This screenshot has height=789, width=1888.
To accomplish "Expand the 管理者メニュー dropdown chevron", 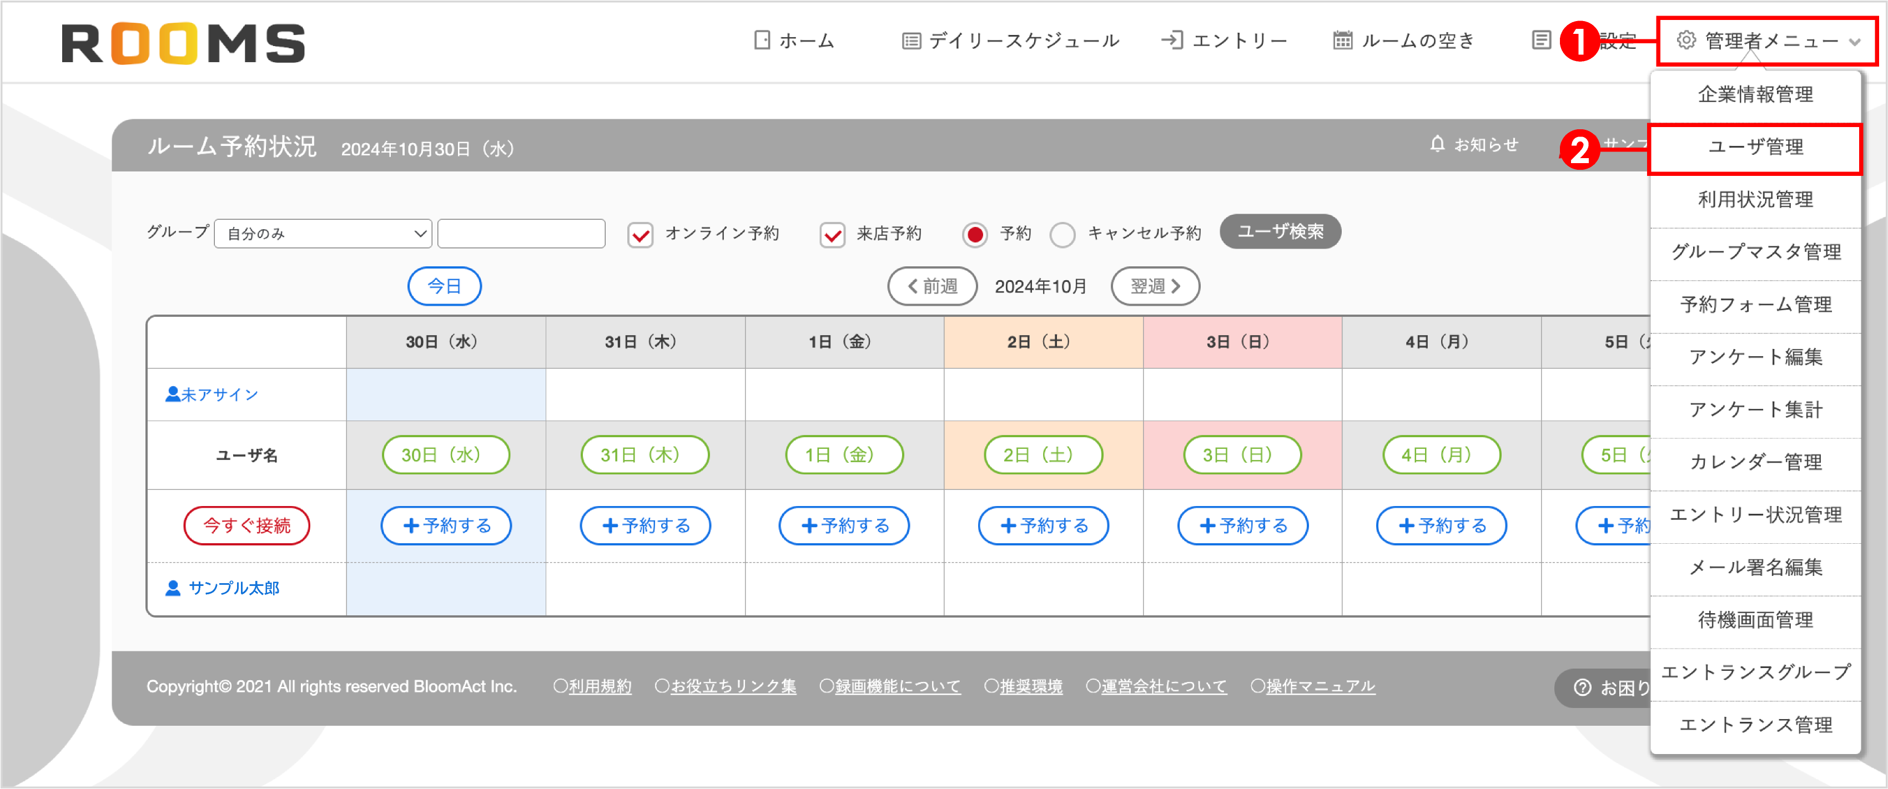I will (1854, 42).
